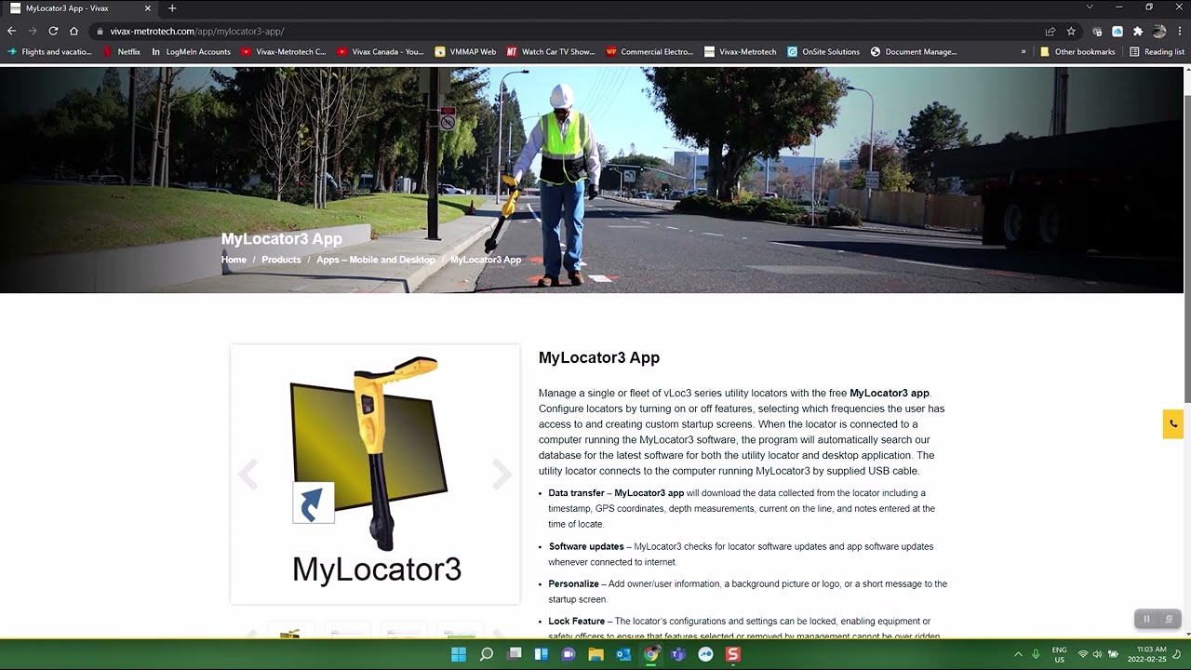
Task: Open the cloud extension icon in toolbar
Action: click(x=1117, y=31)
